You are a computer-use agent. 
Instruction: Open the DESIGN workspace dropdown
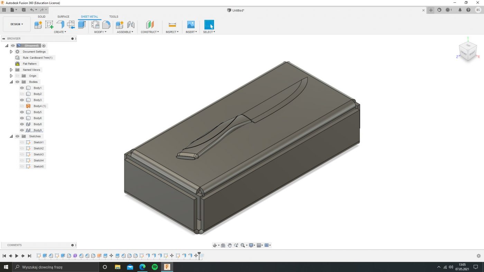click(17, 24)
